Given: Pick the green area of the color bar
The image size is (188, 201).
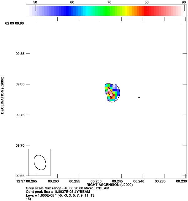Looking at the screenshot, I should pyautogui.click(x=103, y=11).
